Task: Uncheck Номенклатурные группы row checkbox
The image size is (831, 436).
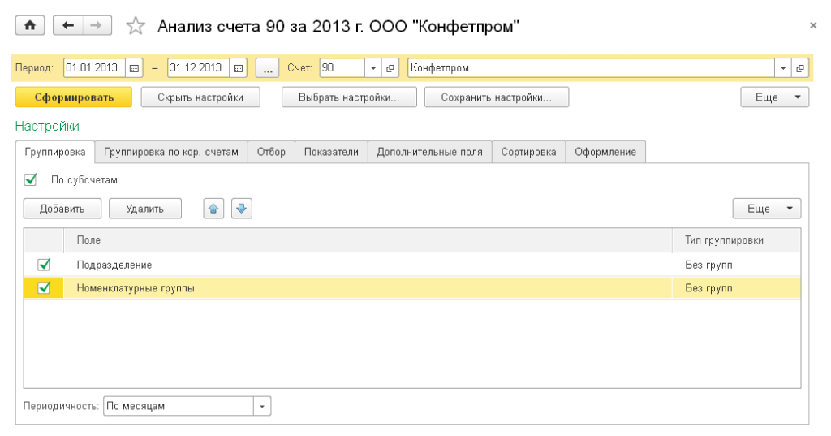Action: [44, 287]
